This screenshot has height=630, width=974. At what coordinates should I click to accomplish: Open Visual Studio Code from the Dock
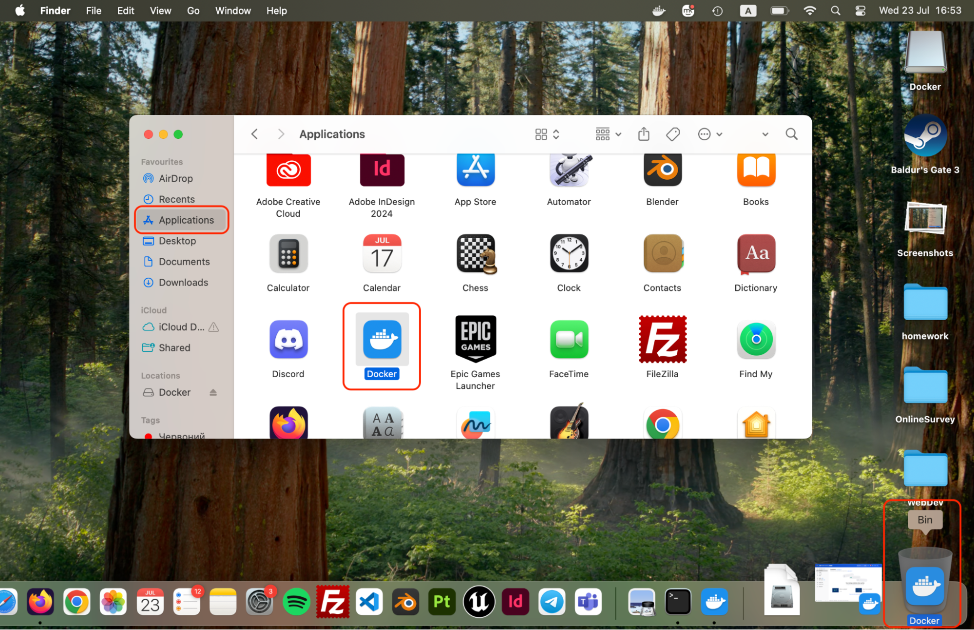coord(369,602)
